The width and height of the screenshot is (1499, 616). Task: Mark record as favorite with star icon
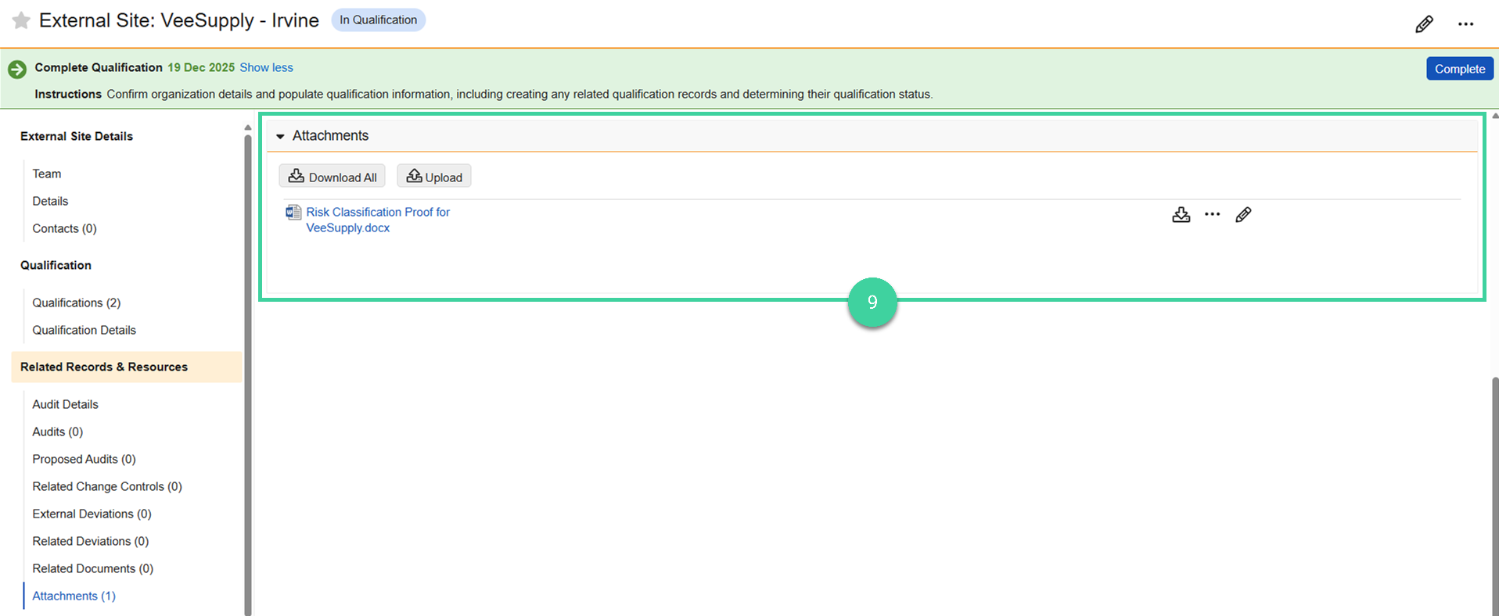(21, 20)
